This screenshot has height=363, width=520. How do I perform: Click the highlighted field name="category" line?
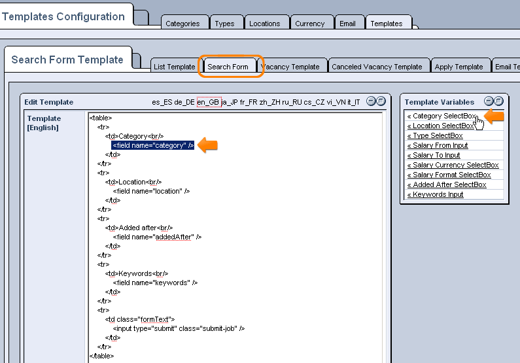[x=153, y=145]
